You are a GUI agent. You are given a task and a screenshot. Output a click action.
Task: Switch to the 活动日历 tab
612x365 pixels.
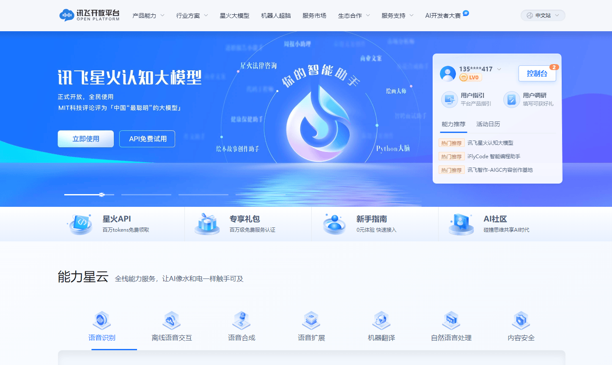coord(488,124)
